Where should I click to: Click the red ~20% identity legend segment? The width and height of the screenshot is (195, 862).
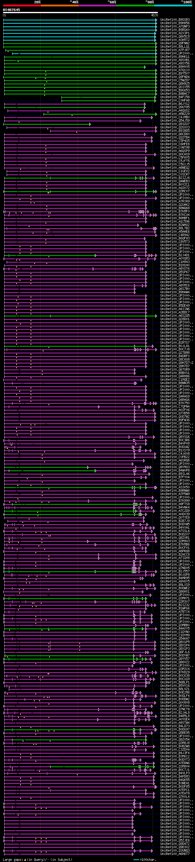point(22,6)
